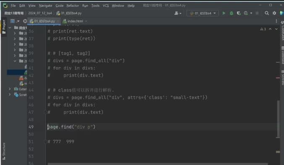Screen dimensions: 284x165
Task: Click the editor vertical scrollbar thumb
Action: coord(278,119)
